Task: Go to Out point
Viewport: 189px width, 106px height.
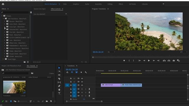Action: [x=158, y=61]
